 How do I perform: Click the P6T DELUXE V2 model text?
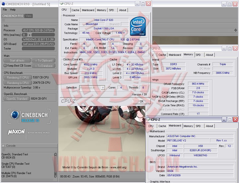pos(177,140)
